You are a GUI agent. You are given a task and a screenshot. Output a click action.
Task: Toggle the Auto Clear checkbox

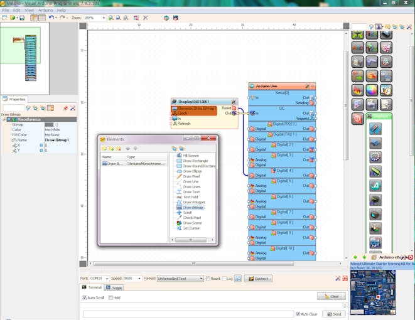298,314
